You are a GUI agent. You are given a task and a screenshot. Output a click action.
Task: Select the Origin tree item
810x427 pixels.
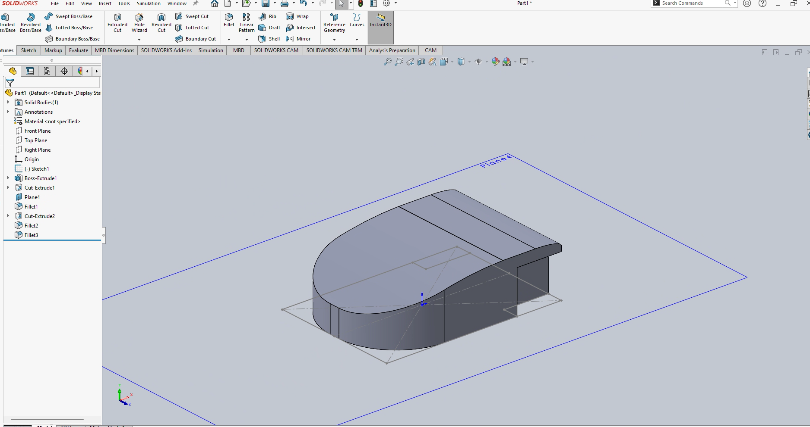click(32, 159)
